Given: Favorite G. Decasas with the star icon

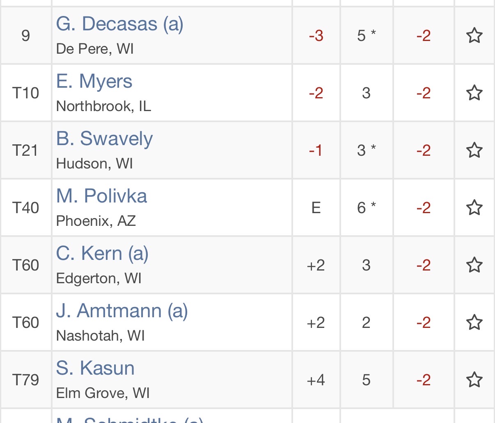Looking at the screenshot, I should (474, 36).
